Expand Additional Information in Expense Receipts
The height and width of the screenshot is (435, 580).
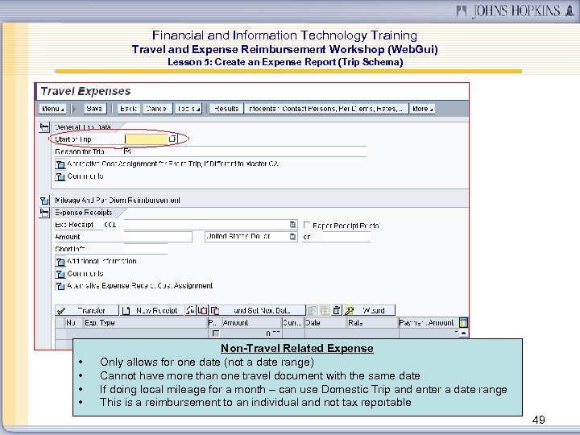(60, 262)
